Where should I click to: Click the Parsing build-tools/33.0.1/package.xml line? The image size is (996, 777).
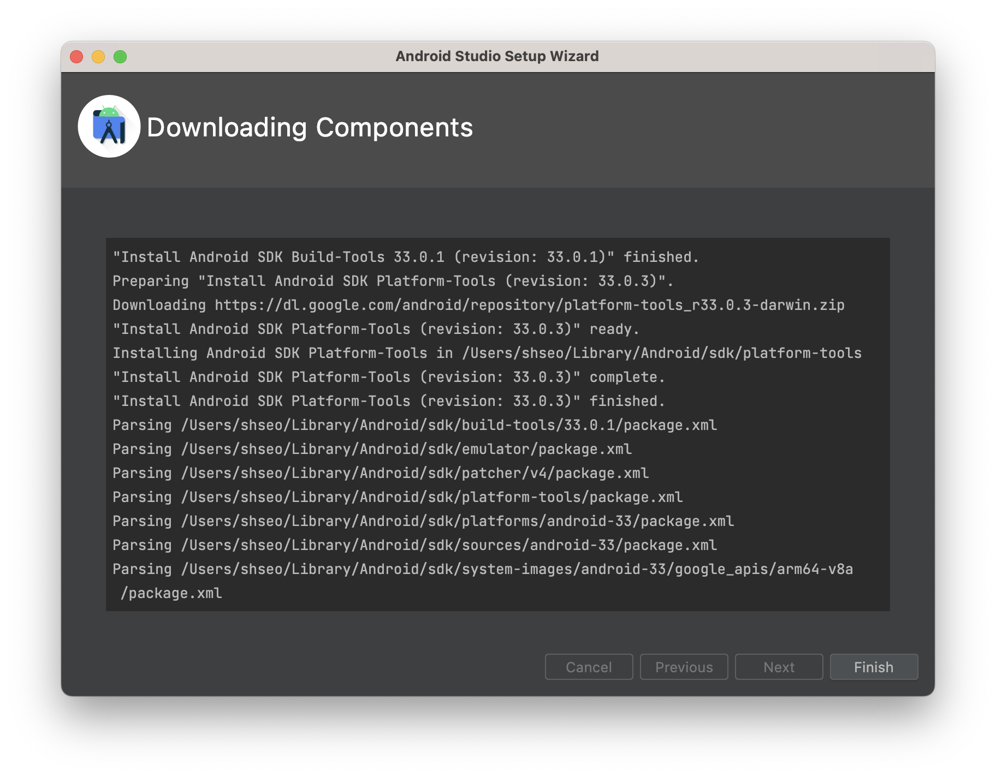click(415, 425)
